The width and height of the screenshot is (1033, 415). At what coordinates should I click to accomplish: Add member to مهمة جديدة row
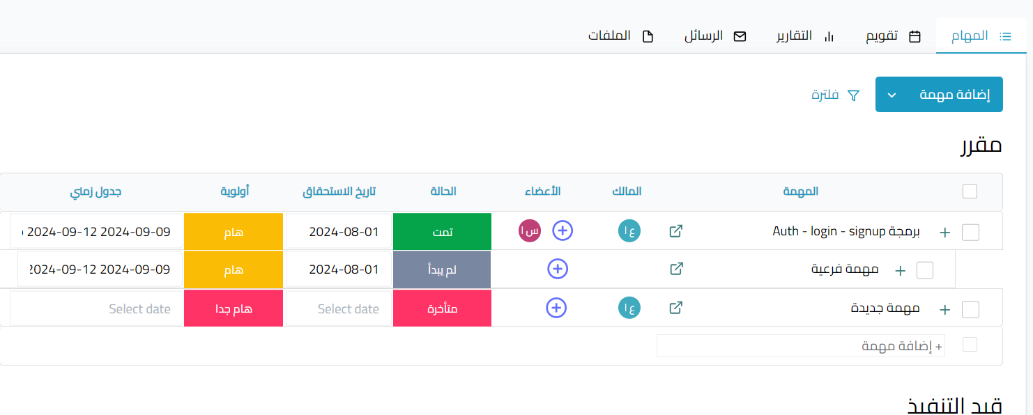[556, 307]
